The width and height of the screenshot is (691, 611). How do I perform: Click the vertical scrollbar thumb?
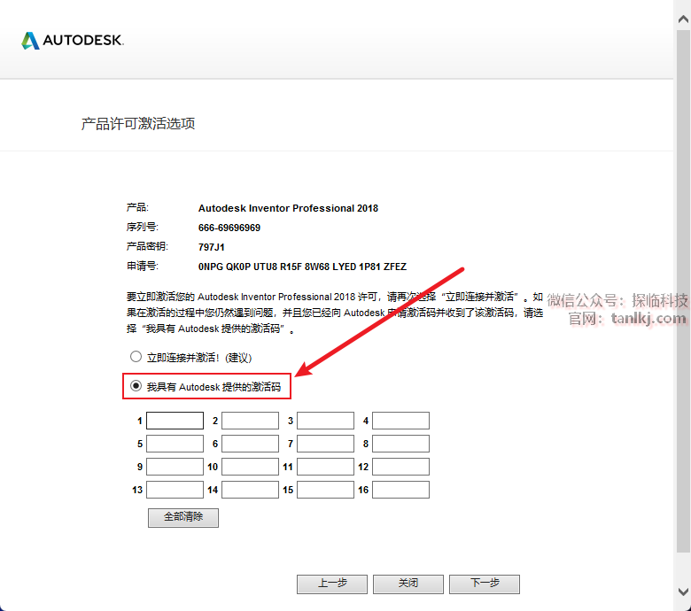tap(684, 290)
